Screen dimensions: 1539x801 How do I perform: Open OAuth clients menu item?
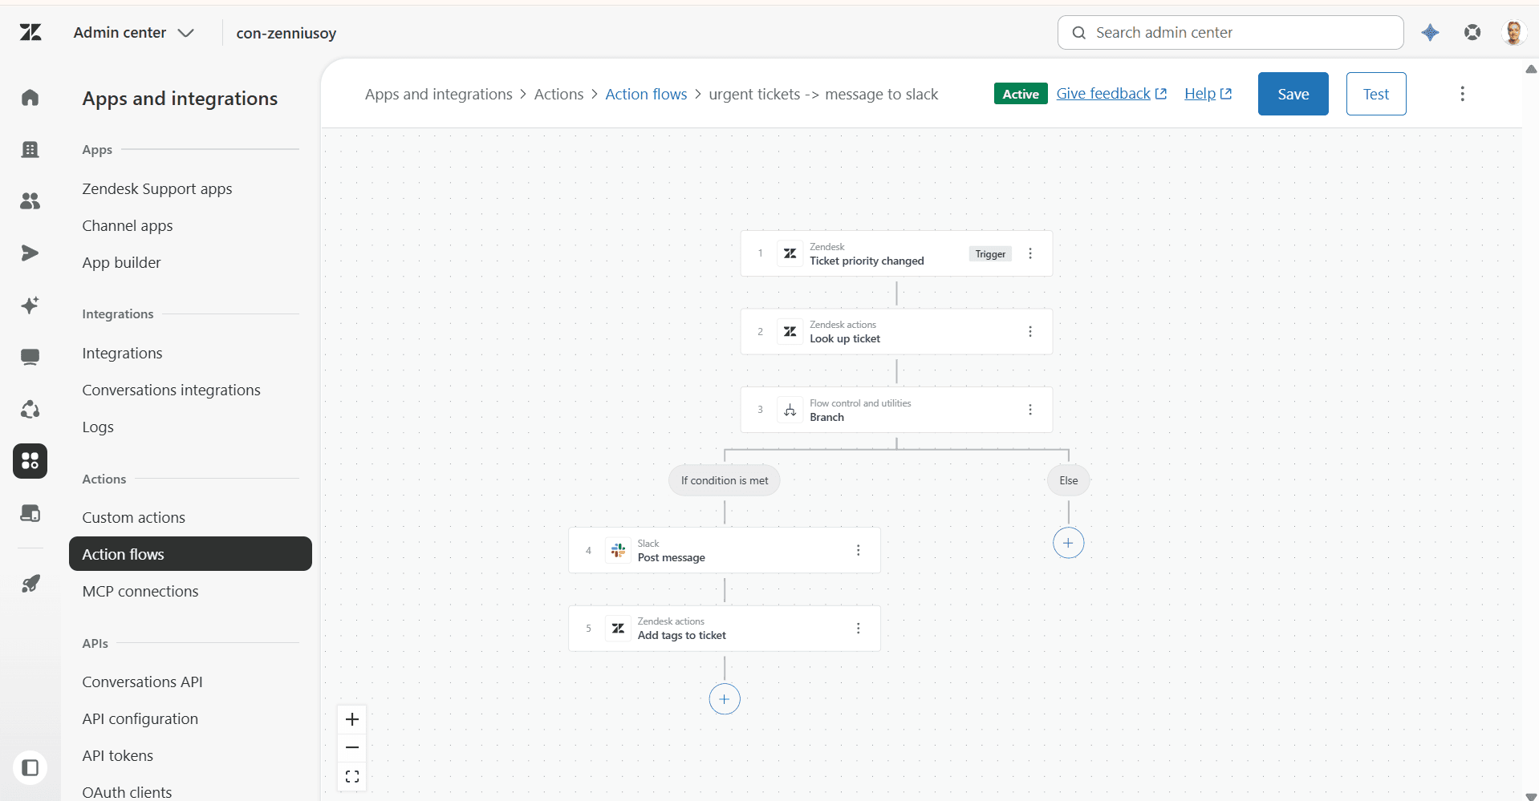127,792
